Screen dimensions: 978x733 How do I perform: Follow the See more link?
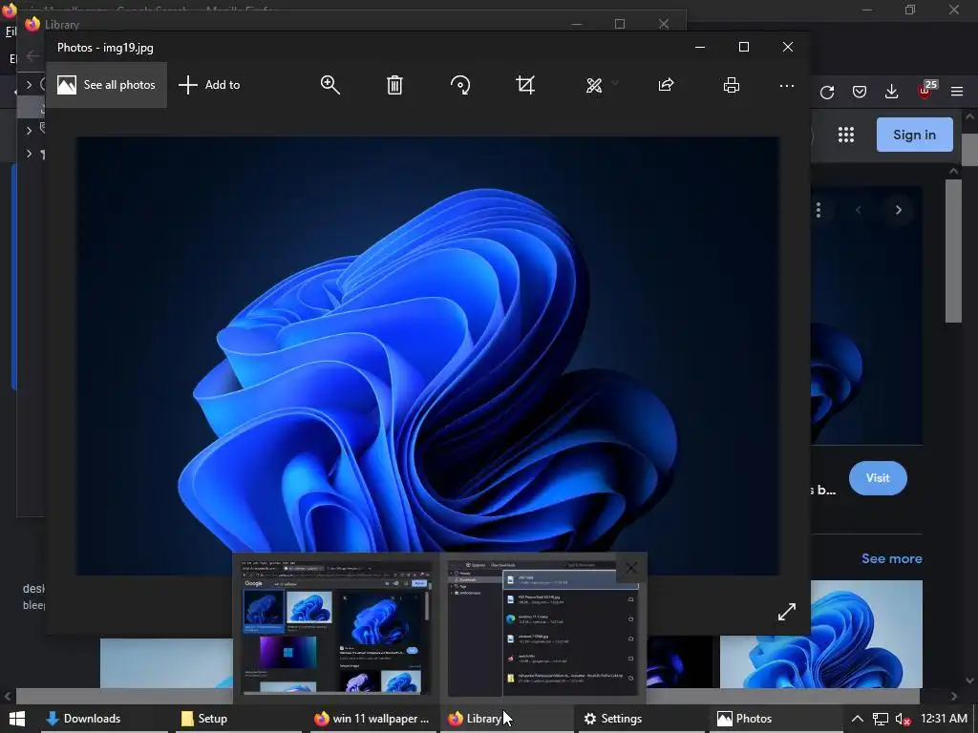tap(891, 558)
